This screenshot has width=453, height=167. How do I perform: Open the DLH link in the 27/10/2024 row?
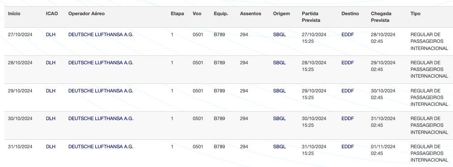pos(51,35)
